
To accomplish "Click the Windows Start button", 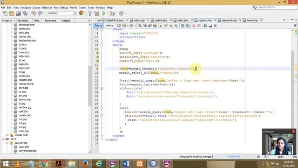I will 5,164.
